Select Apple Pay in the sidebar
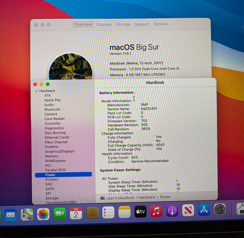244x238 pixels. (x=53, y=100)
